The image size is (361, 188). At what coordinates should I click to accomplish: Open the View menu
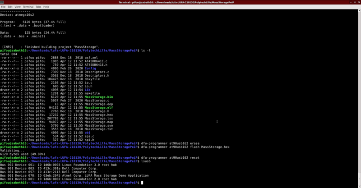[x=18, y=7]
